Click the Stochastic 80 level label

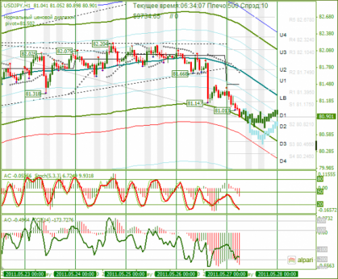click(x=320, y=179)
